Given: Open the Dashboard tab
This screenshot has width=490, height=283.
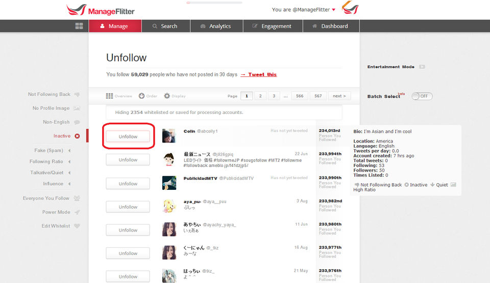Looking at the screenshot, I should (331, 26).
